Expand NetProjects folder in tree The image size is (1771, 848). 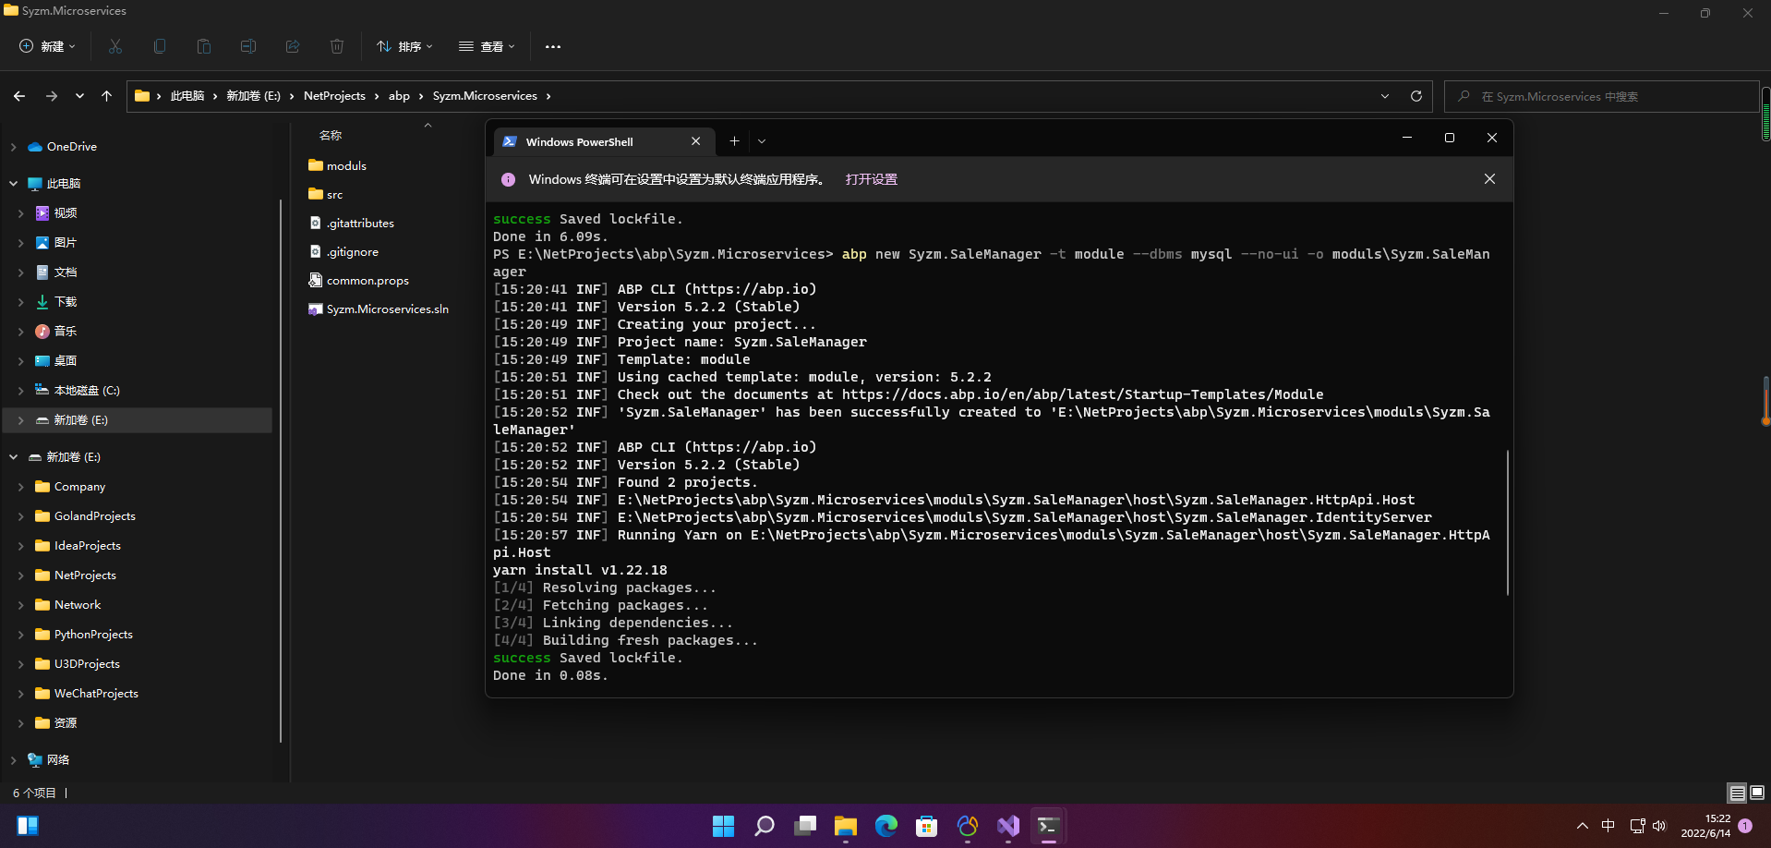[20, 575]
